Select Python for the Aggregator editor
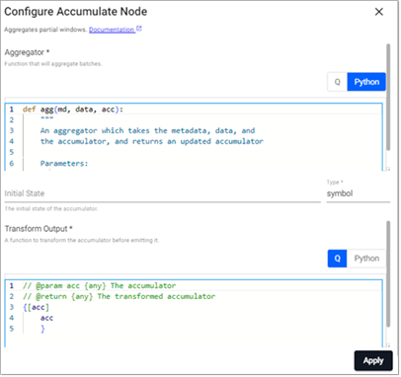 pyautogui.click(x=366, y=82)
